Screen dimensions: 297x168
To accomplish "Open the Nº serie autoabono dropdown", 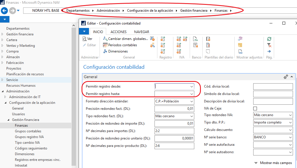I will (290, 152).
